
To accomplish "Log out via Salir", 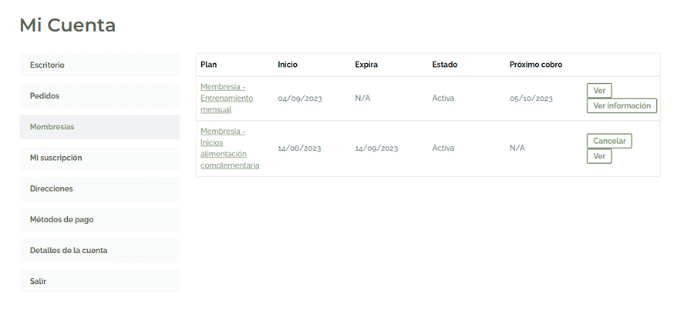I will click(x=99, y=282).
